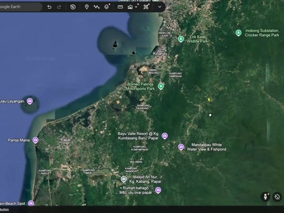Select the add placemark pin tool
The image size is (284, 213).
[87, 7]
